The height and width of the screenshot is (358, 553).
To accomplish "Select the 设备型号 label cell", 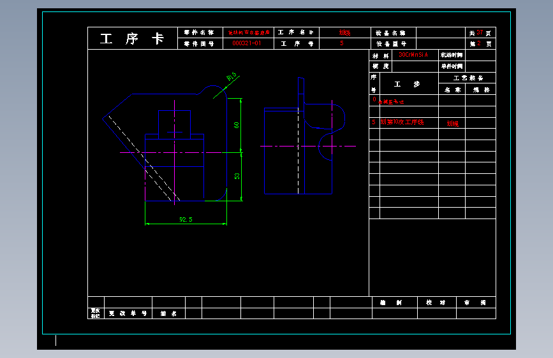I will click(x=394, y=44).
